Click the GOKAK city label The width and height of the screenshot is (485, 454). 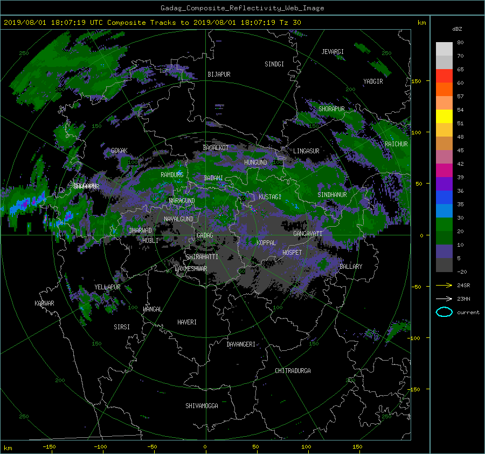point(119,151)
